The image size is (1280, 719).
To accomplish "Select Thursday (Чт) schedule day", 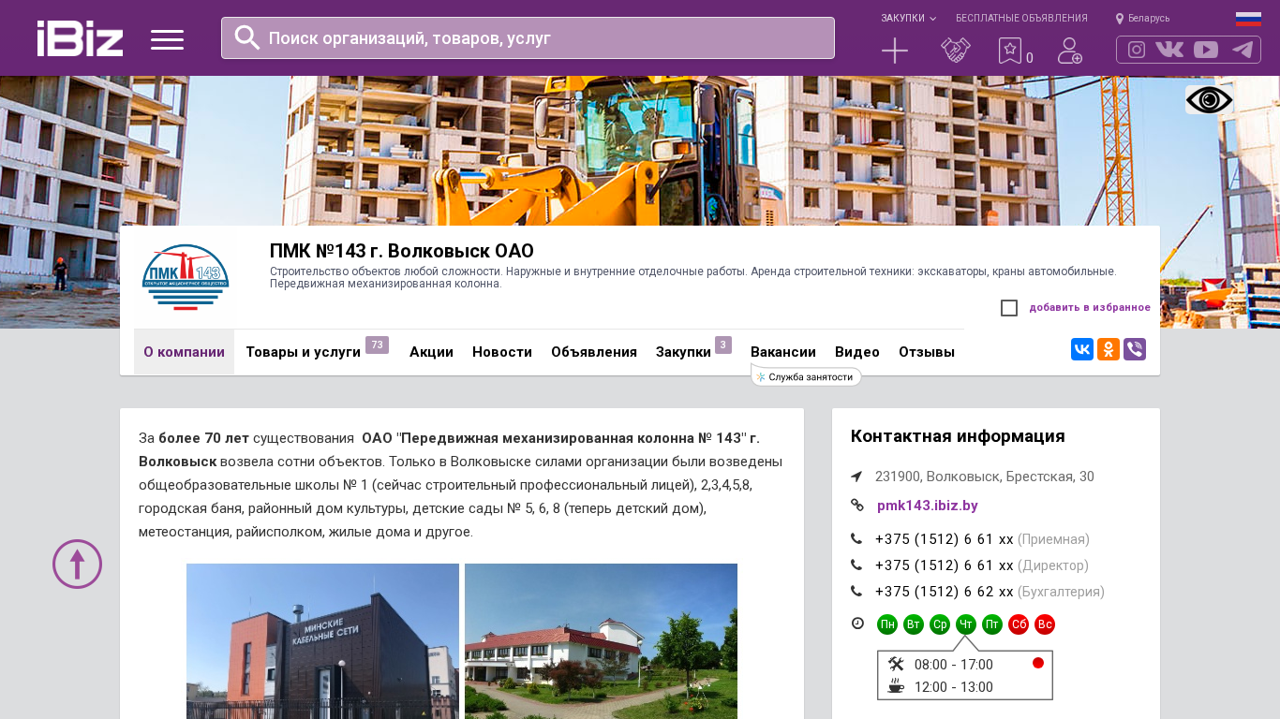I will 966,624.
